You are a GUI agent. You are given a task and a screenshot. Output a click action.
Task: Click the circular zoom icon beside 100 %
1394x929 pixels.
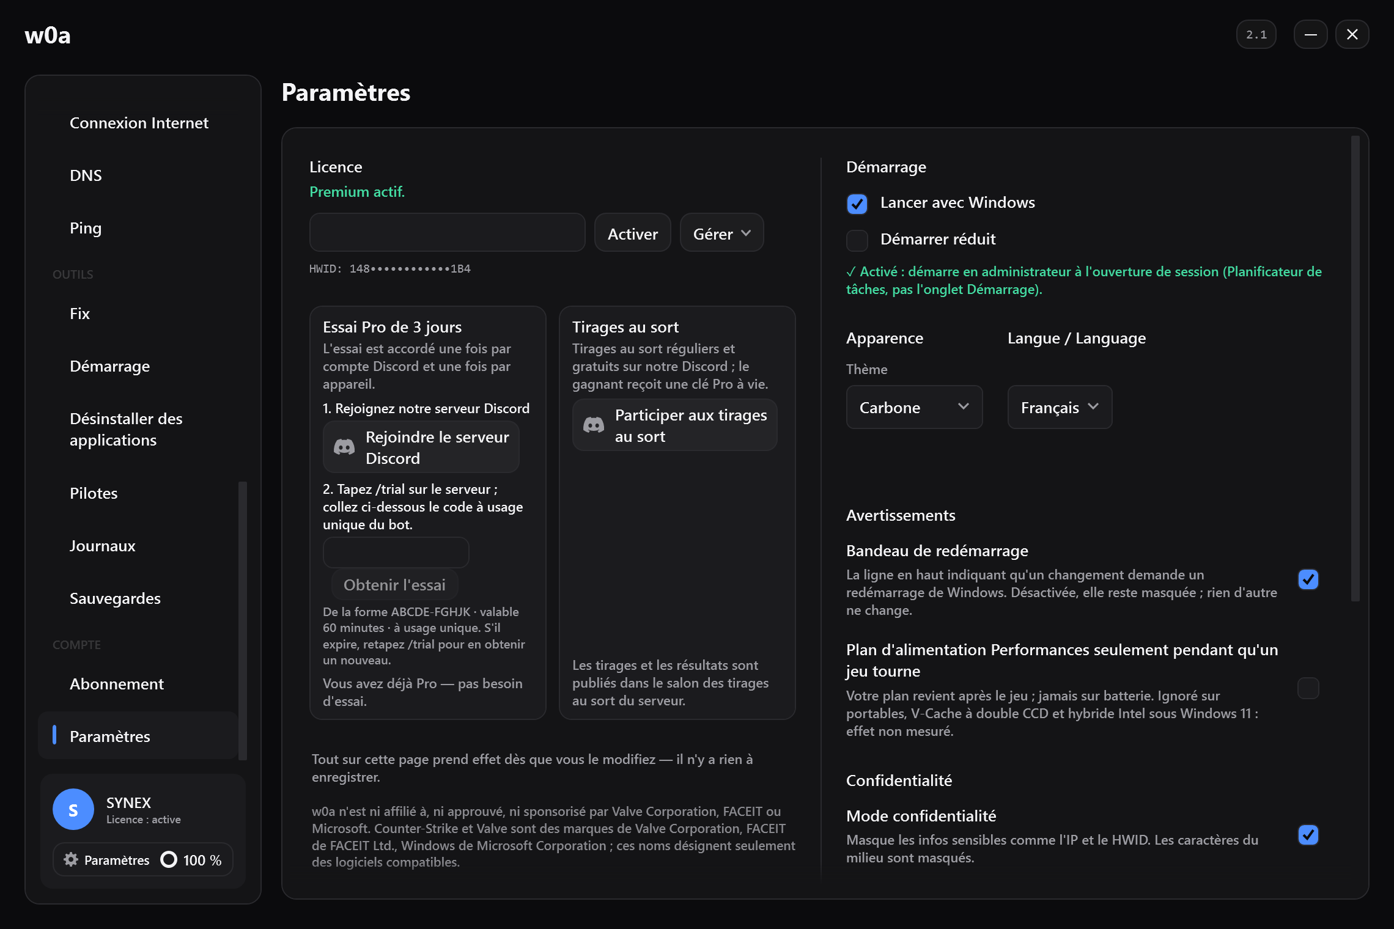(169, 859)
